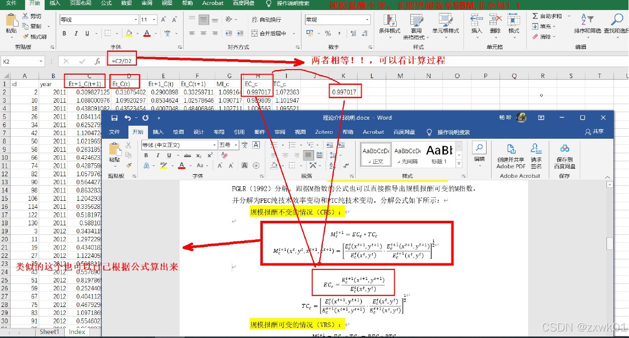This screenshot has width=629, height=338.
Task: Open Excel's 公式 ribbon tab
Action: click(106, 3)
